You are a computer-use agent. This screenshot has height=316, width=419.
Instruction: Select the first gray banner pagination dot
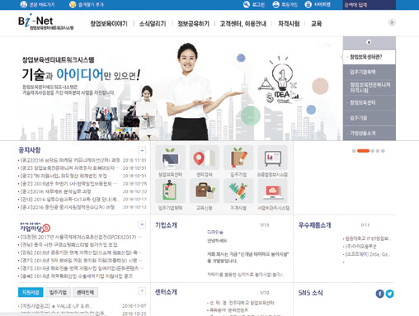pyautogui.click(x=354, y=151)
